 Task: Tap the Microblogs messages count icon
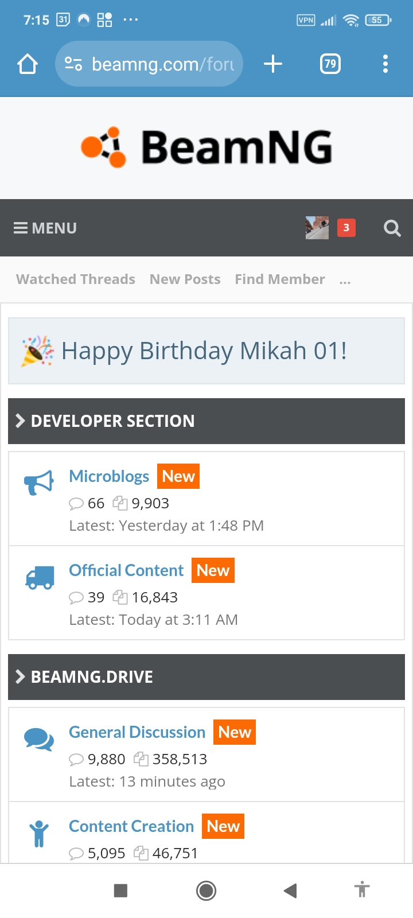click(x=120, y=504)
